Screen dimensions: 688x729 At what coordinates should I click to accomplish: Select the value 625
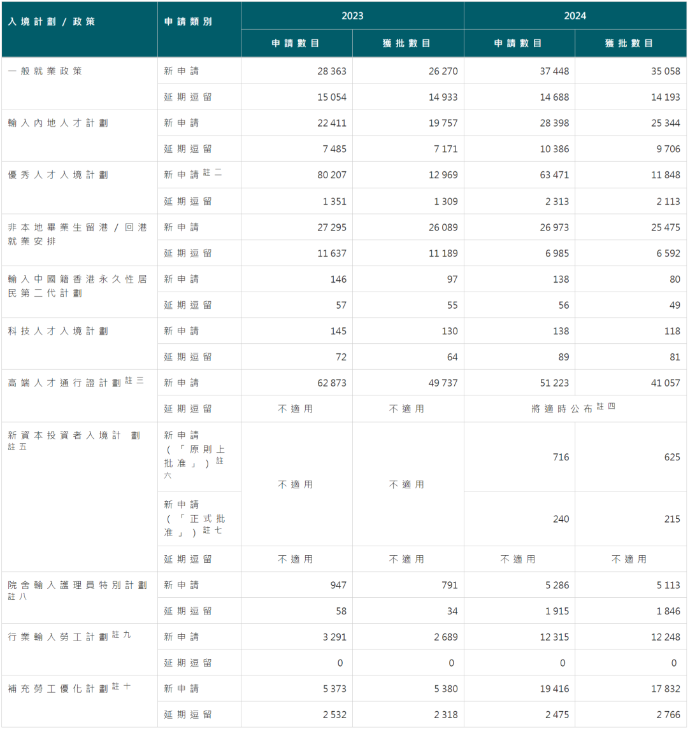pos(671,458)
